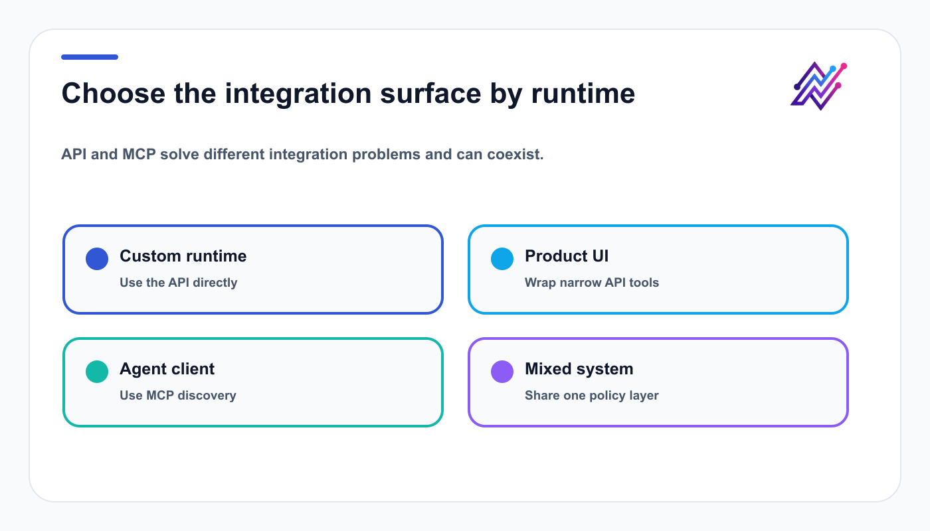The image size is (930, 531).
Task: Select the Product UI heading
Action: (567, 256)
